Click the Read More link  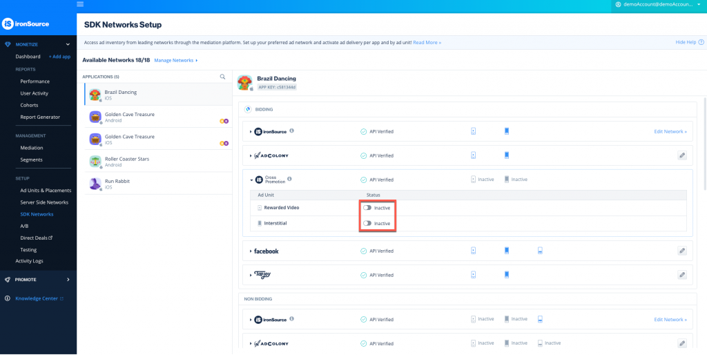(427, 42)
